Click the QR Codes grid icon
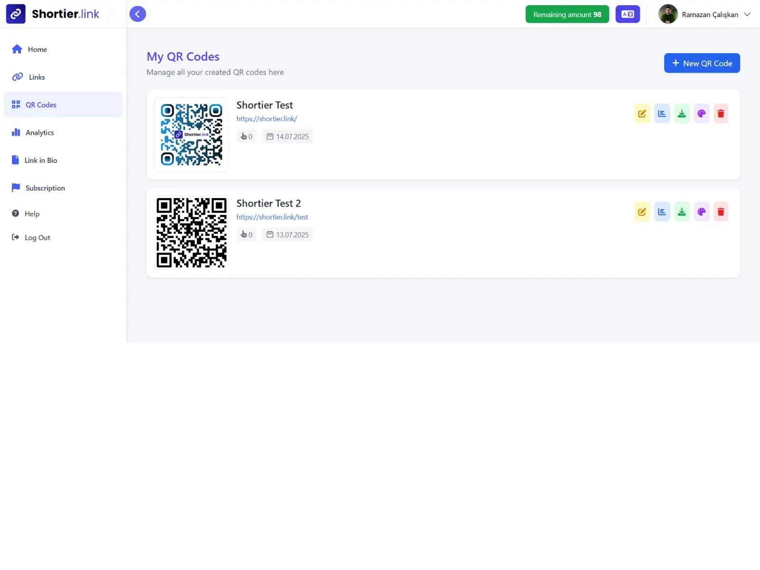The width and height of the screenshot is (760, 570). [x=16, y=104]
